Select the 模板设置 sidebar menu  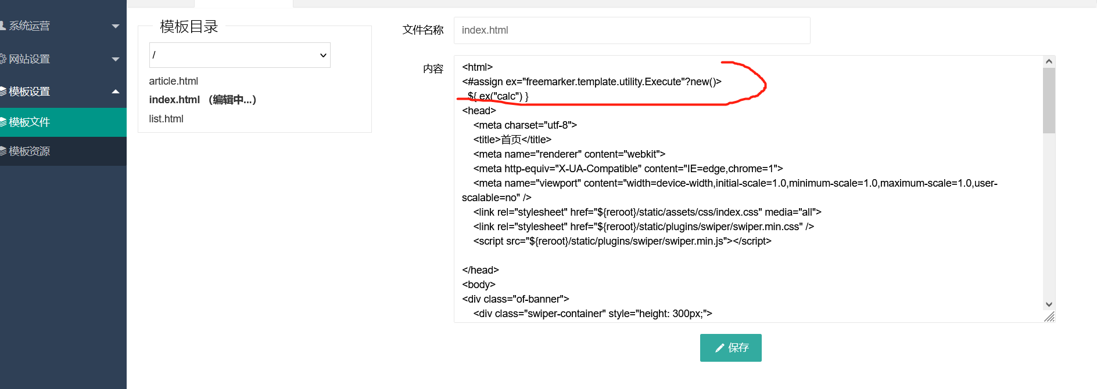(63, 91)
